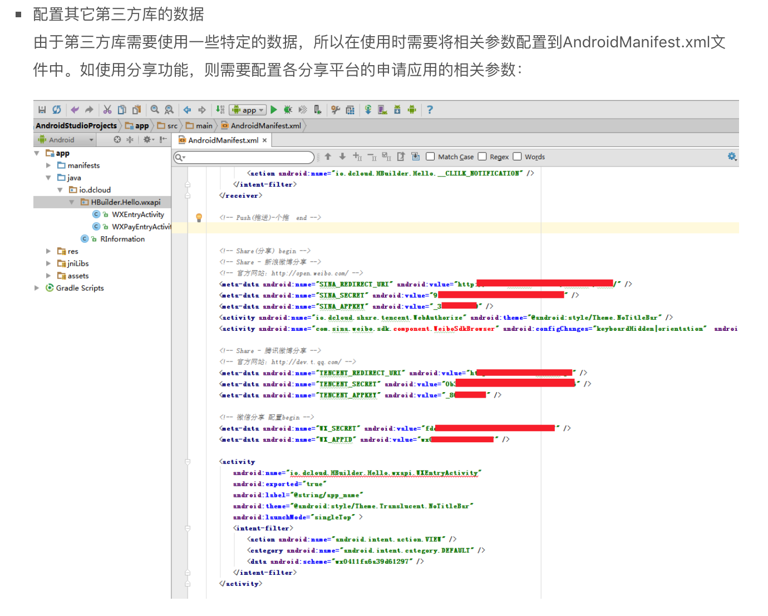Toggle the Regex checkbox
The height and width of the screenshot is (616, 768).
482,157
